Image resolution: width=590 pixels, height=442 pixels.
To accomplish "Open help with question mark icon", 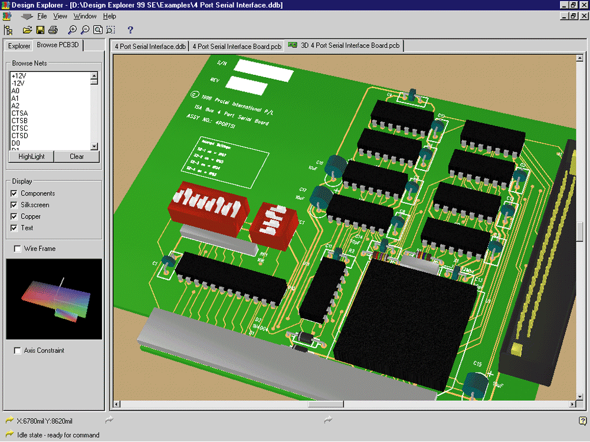I will 130,30.
